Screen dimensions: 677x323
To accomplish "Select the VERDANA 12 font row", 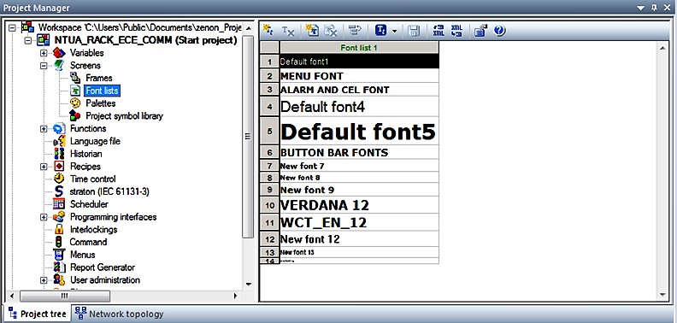I will pos(359,205).
